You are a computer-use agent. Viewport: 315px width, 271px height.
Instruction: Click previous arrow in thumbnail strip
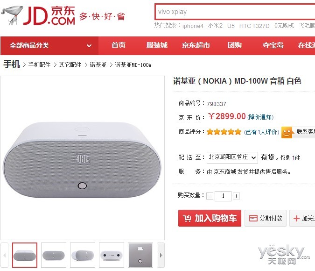coord(4,255)
